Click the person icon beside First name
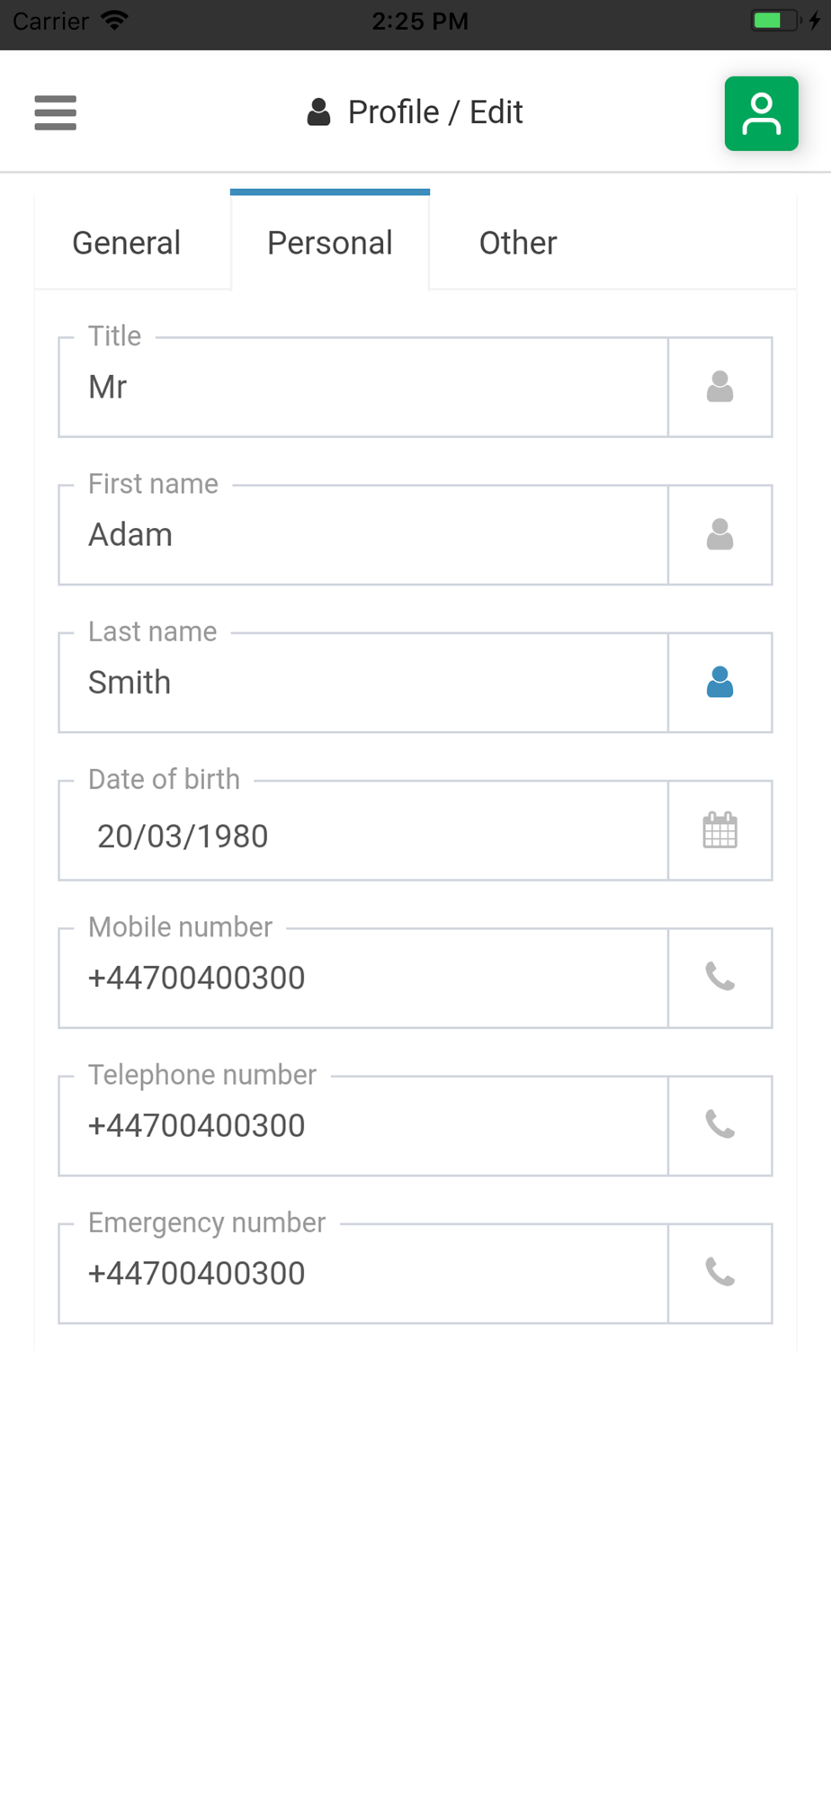 [x=719, y=535]
